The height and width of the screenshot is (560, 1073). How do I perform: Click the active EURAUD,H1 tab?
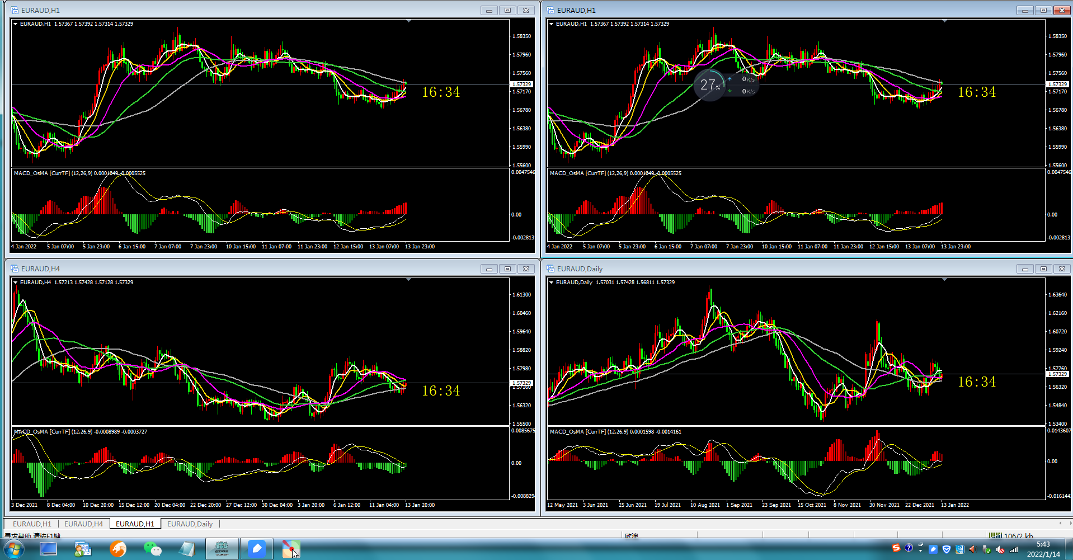coord(135,524)
